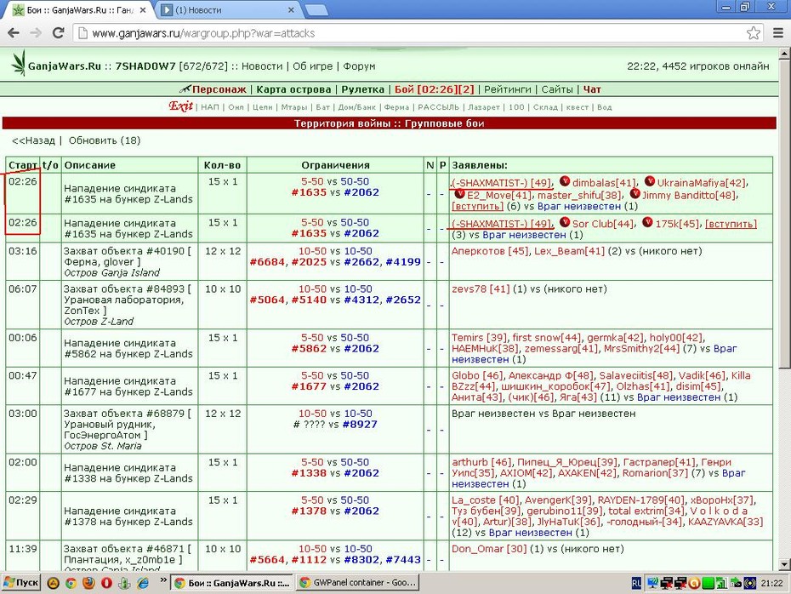
Task: Open the Персонаж menu item
Action: point(219,89)
